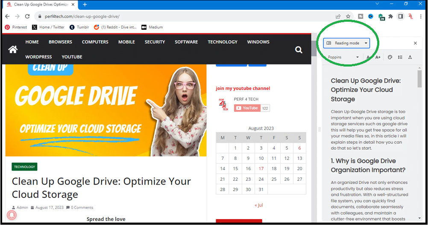Open the color theme palette
The width and height of the screenshot is (428, 226).
390,57
